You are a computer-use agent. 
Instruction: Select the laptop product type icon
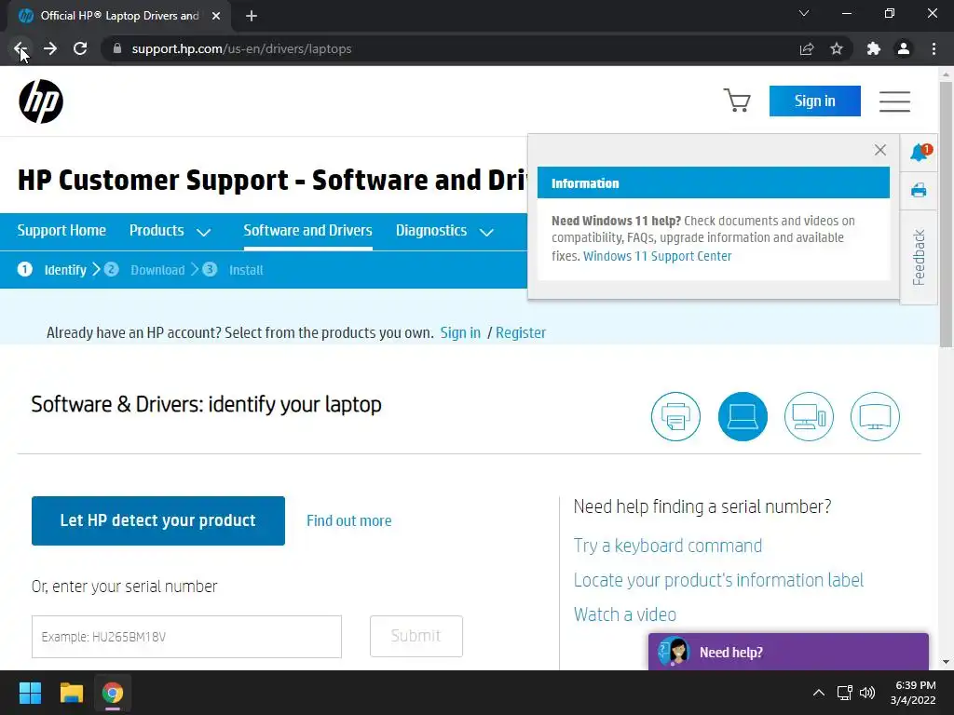pyautogui.click(x=743, y=416)
